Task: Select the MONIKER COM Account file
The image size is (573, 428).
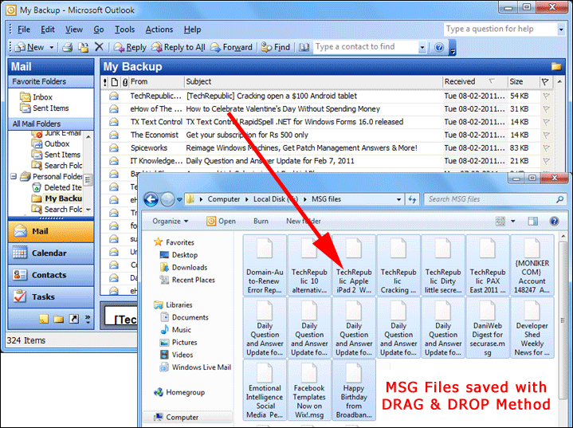Action: 532,265
